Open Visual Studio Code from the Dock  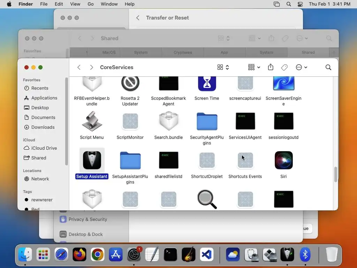(207, 254)
